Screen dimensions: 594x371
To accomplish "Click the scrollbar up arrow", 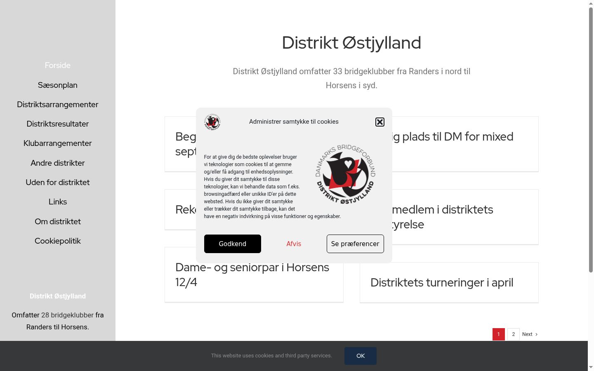I will click(591, 3).
